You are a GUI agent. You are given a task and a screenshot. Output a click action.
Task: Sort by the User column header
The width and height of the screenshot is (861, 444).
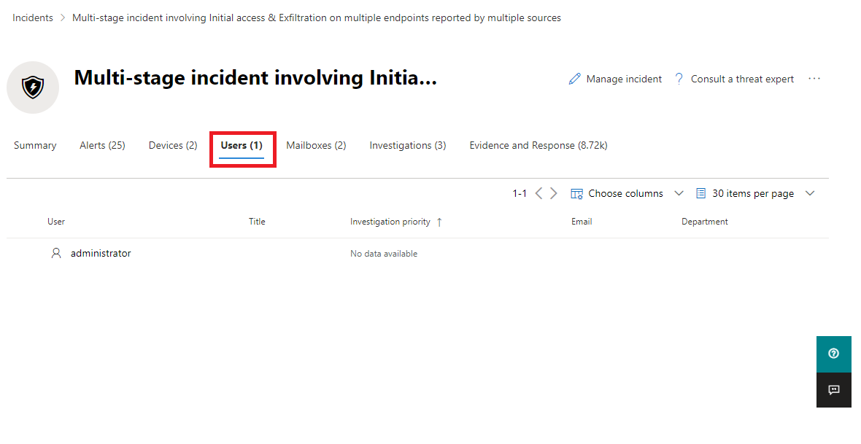(x=56, y=222)
